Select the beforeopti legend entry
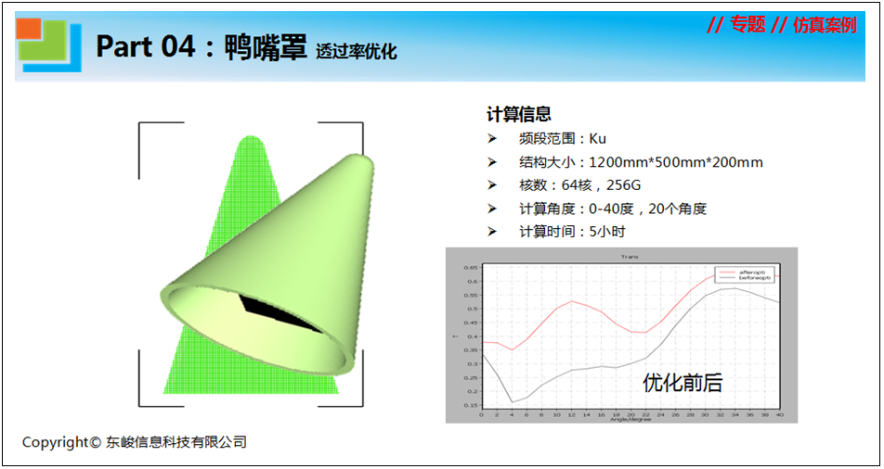 click(754, 277)
